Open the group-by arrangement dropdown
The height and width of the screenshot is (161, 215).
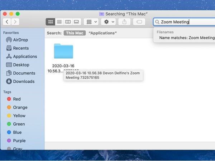coord(91,22)
